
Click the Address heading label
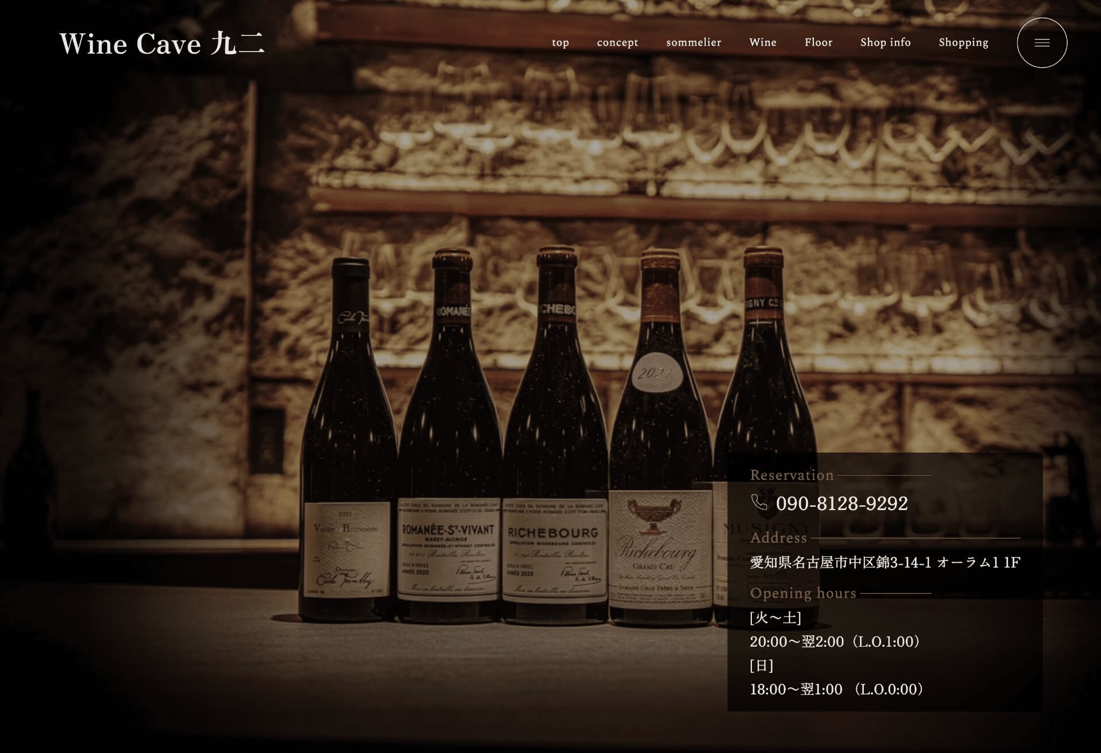[778, 538]
